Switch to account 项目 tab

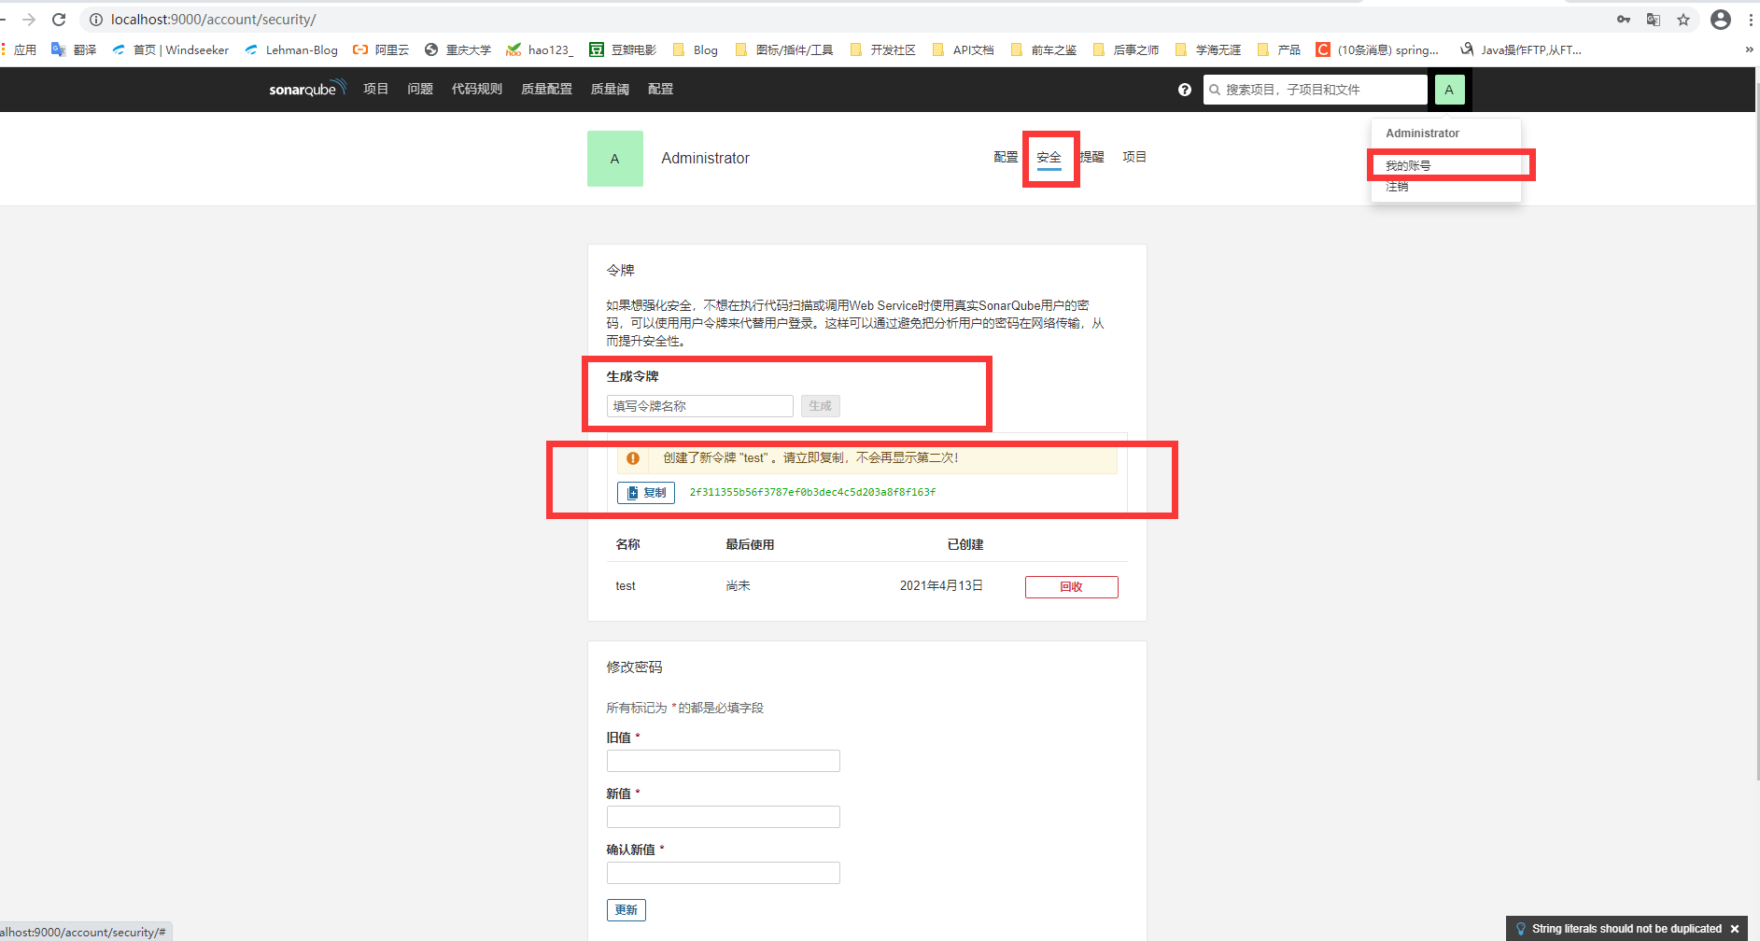[1134, 157]
